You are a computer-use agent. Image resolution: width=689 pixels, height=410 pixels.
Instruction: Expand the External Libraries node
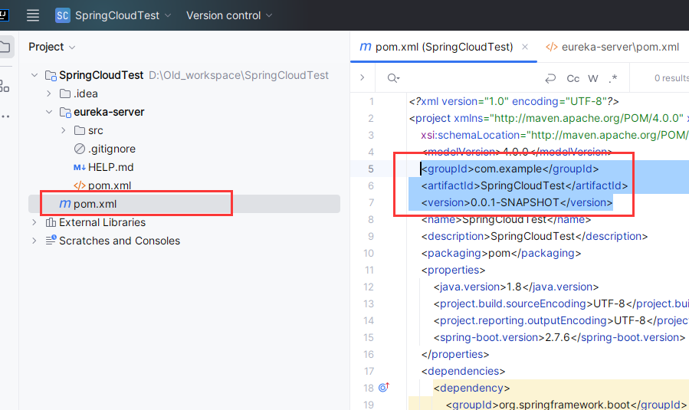[34, 222]
